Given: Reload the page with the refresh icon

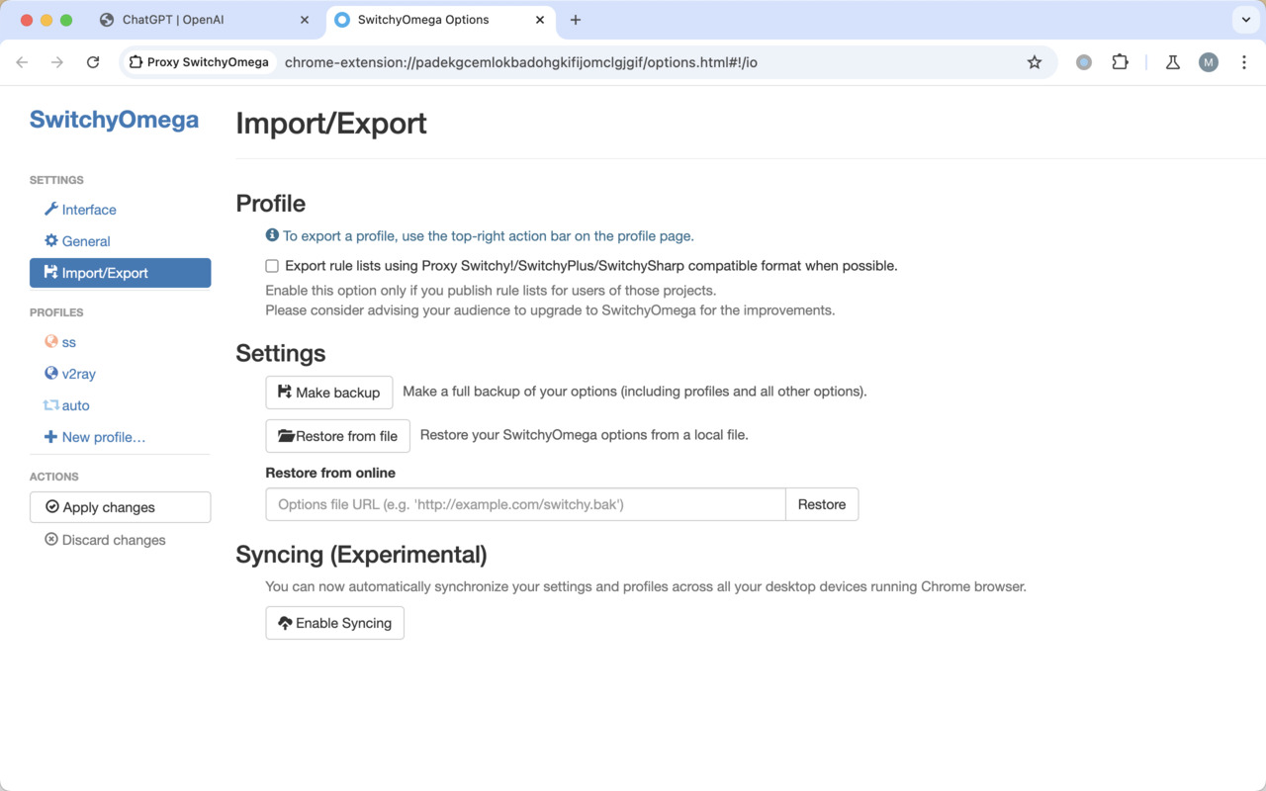Looking at the screenshot, I should click(93, 62).
